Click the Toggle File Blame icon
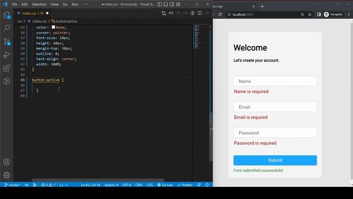 point(192,13)
